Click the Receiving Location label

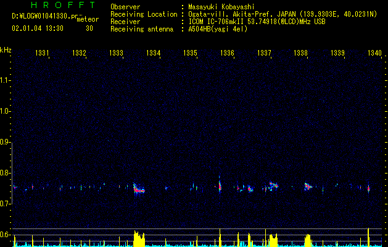point(144,14)
